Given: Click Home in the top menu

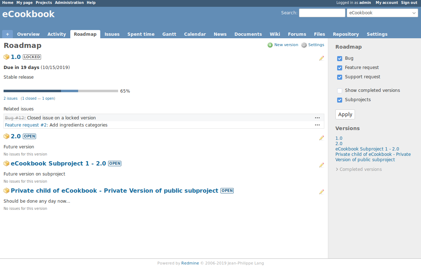Looking at the screenshot, I should [8, 3].
